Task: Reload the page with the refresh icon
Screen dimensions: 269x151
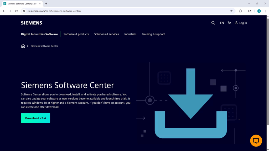Action: click(16, 11)
